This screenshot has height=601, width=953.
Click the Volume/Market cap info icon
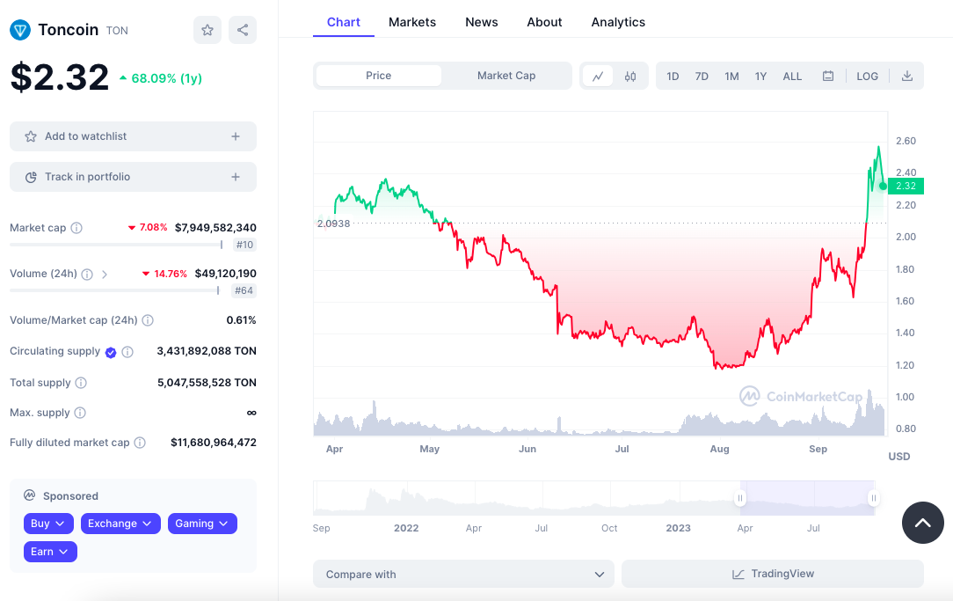pyautogui.click(x=148, y=320)
